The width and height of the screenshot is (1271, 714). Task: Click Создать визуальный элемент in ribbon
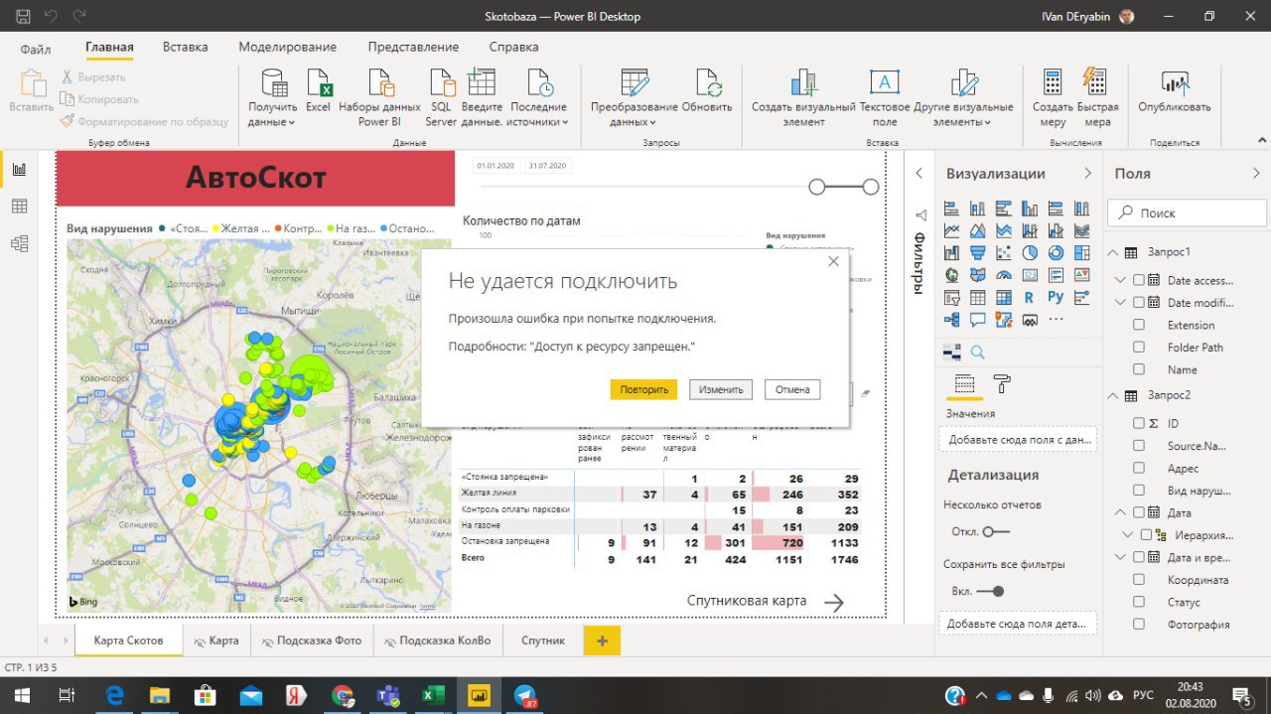tap(803, 99)
